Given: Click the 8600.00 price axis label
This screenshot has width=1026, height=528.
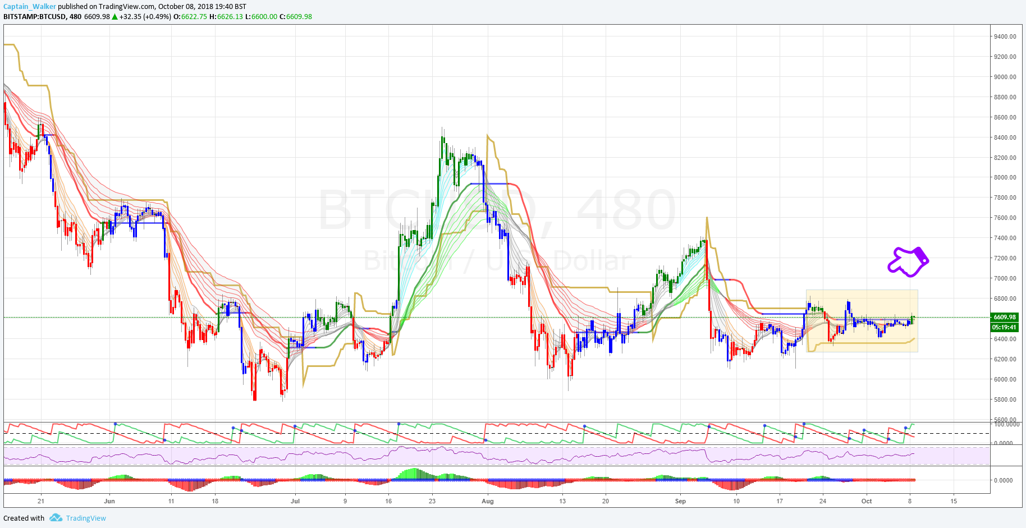Looking at the screenshot, I should [1005, 117].
